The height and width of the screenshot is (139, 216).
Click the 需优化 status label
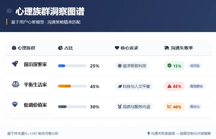(195, 107)
